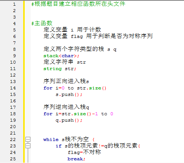The height and width of the screenshot is (163, 184).
Task: Collapse the fold marker on line 23
Action: pyautogui.click(x=28, y=146)
